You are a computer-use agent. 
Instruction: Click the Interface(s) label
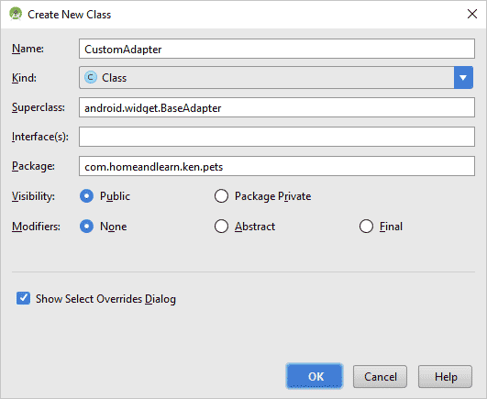click(x=40, y=137)
